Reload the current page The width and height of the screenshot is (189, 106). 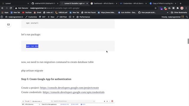pos(11,8)
